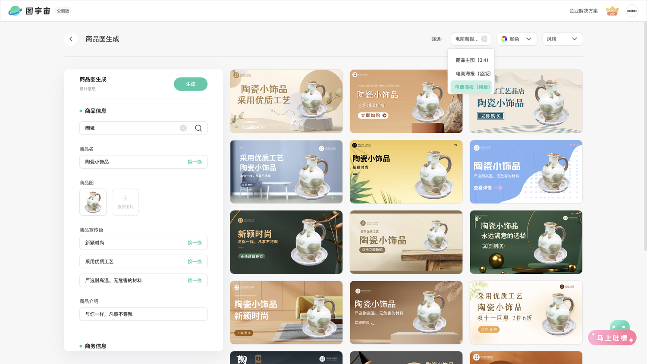Image resolution: width=647 pixels, height=364 pixels.
Task: Click 换一换 beside 严选耐高温 slogan
Action: point(195,280)
